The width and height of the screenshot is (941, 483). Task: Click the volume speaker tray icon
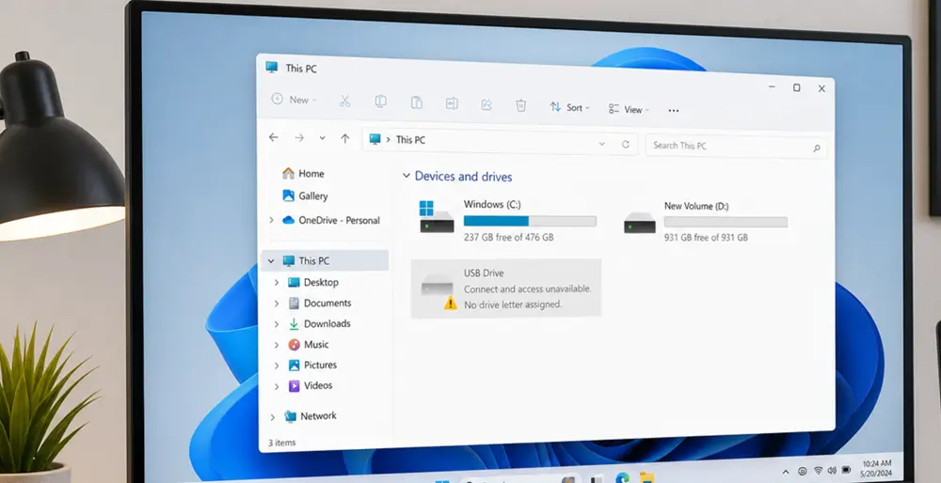(x=832, y=471)
